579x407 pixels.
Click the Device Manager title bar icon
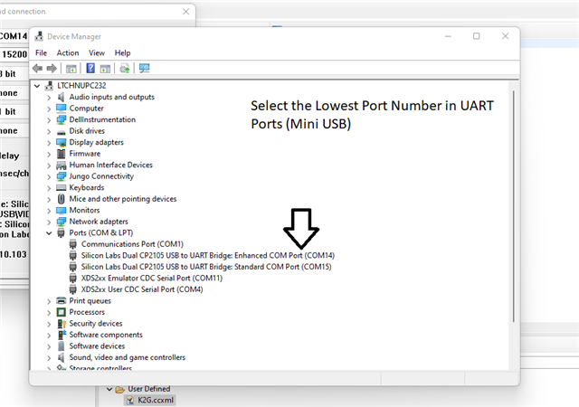click(39, 36)
